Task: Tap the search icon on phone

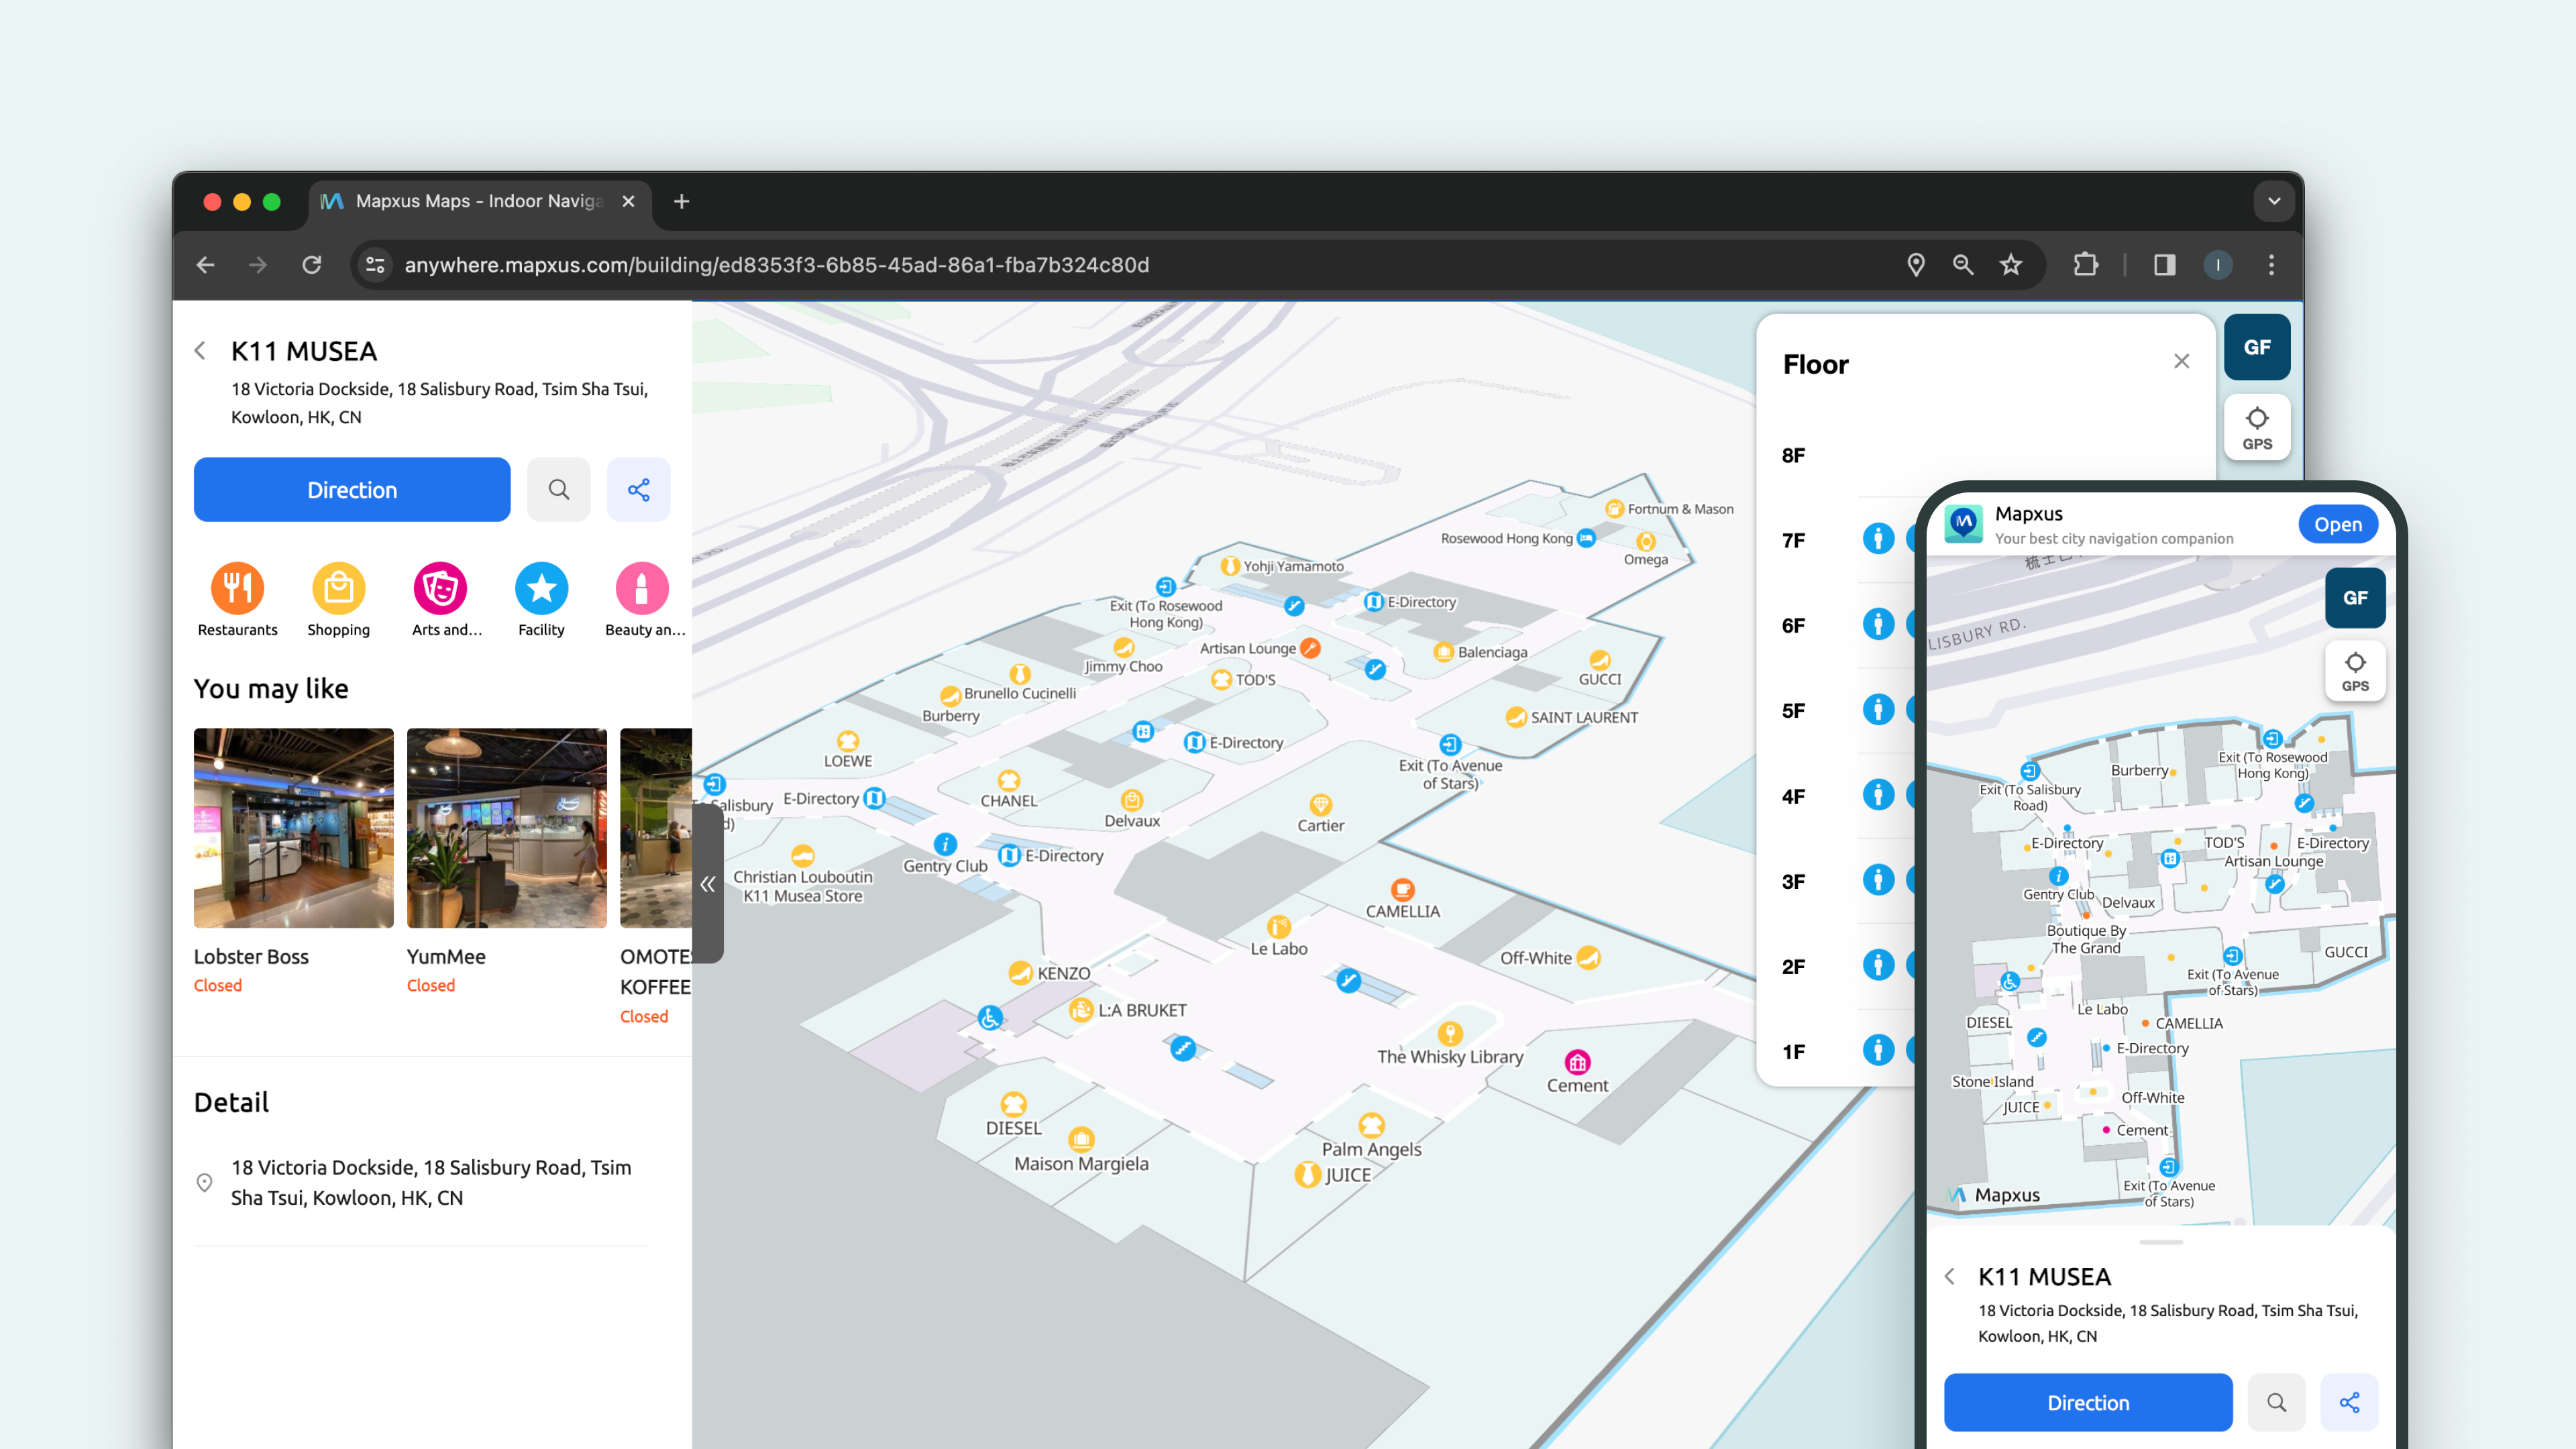Action: pos(2277,1402)
